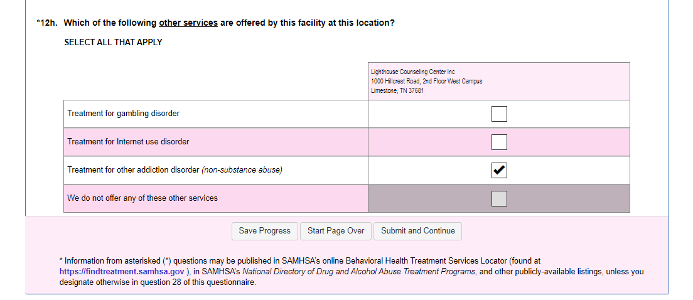Click the 'Treatment for gambling disorder' row label
Screen dimensions: 693x300
pyautogui.click(x=124, y=114)
